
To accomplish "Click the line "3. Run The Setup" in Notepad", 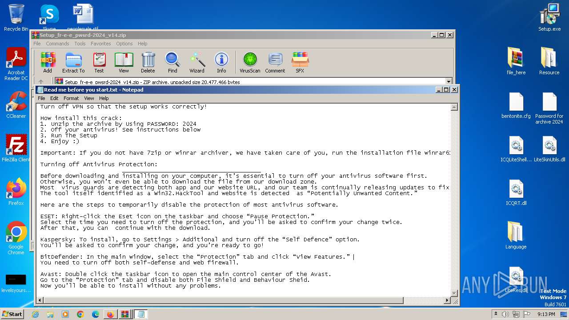I will pos(68,136).
